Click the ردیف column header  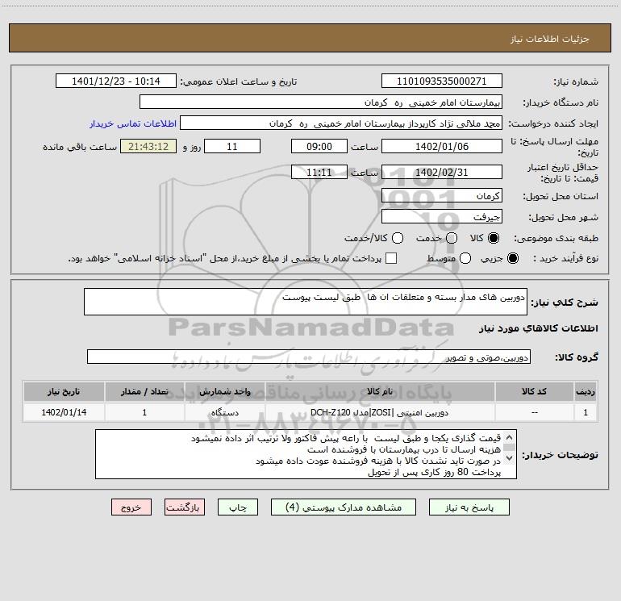tap(586, 391)
